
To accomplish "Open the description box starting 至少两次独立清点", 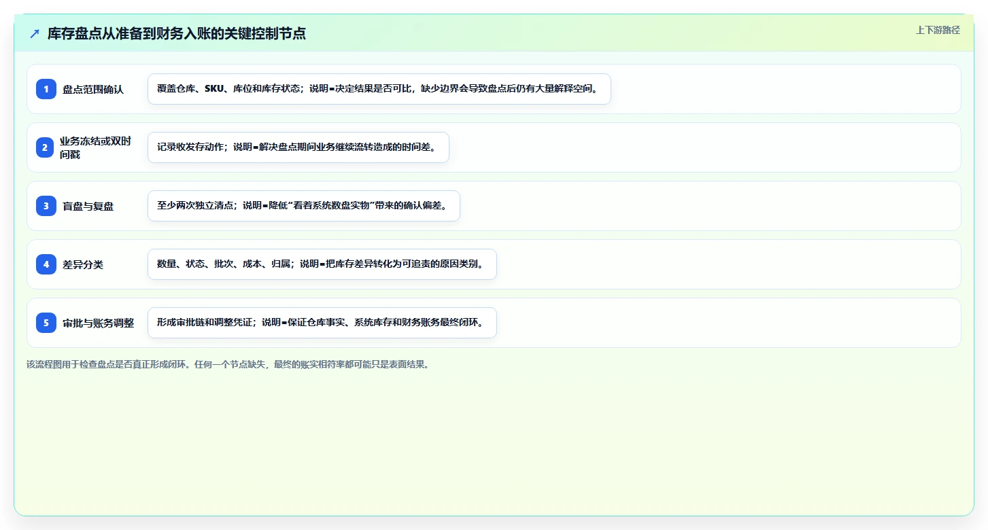I will tap(304, 206).
